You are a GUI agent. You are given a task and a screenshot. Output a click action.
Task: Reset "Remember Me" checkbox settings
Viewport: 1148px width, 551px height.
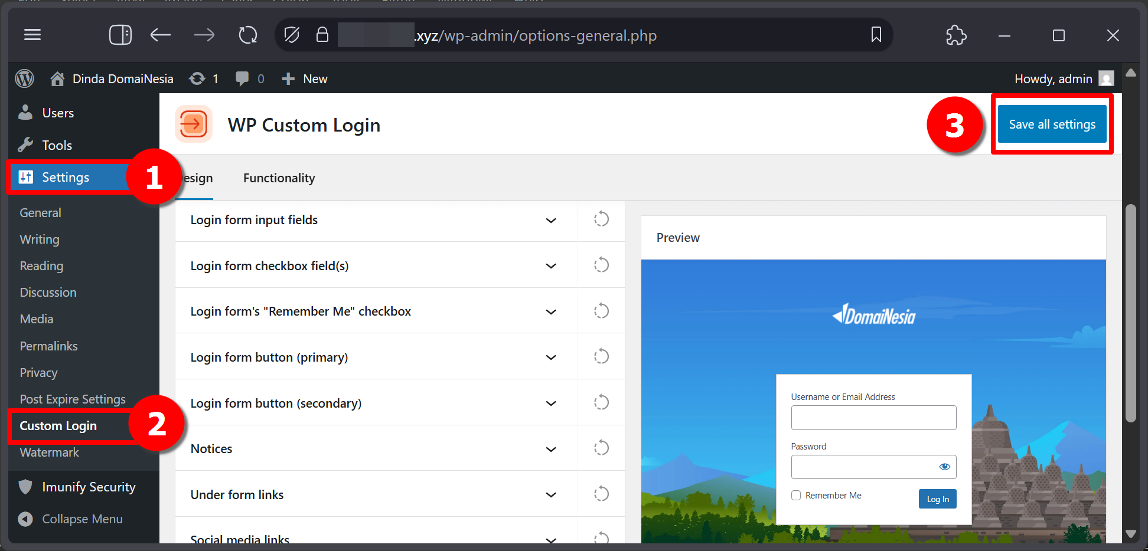[x=601, y=311]
